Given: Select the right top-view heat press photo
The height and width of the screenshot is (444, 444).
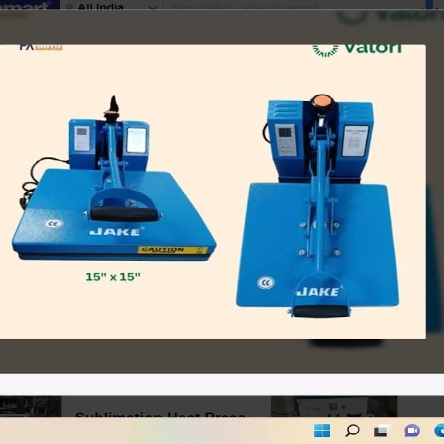Looking at the screenshot, I should coord(318,205).
